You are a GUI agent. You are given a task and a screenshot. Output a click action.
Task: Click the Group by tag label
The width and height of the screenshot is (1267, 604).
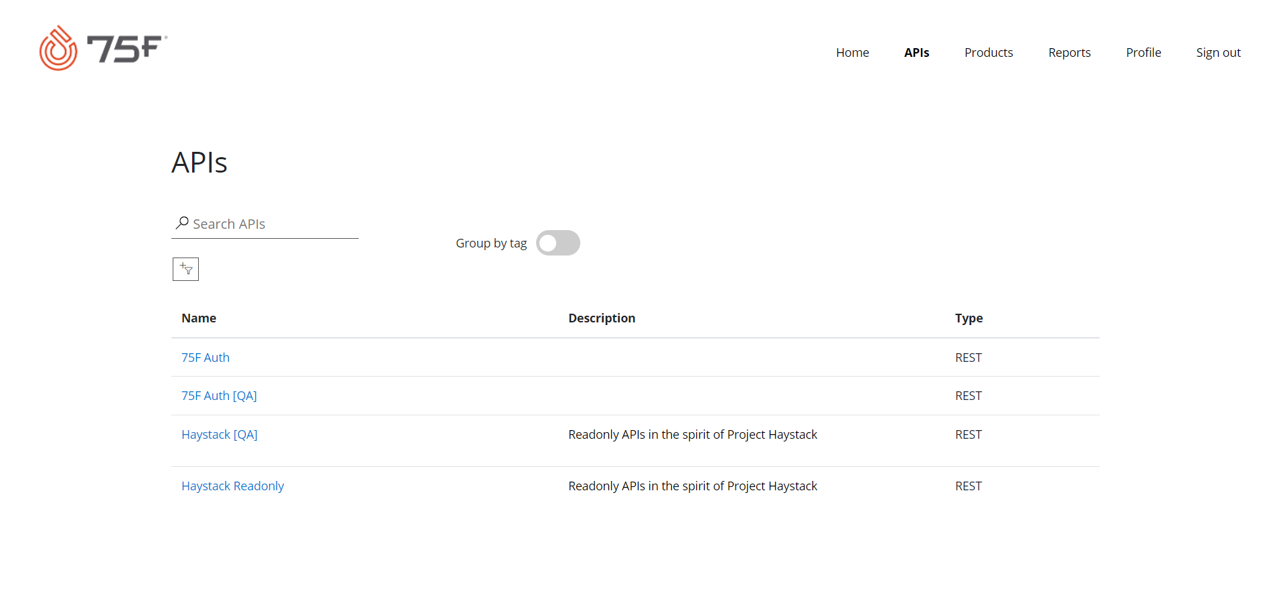(x=491, y=243)
